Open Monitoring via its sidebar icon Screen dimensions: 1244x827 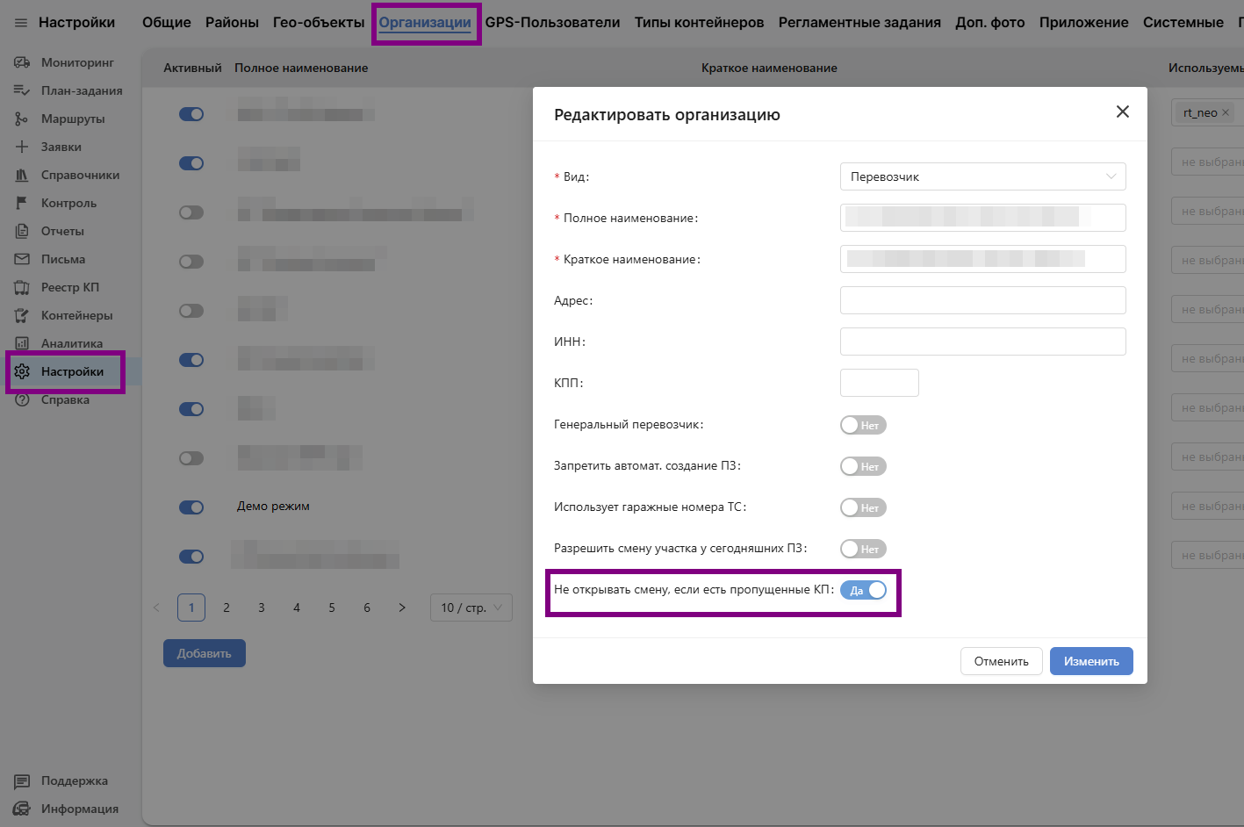click(x=22, y=62)
